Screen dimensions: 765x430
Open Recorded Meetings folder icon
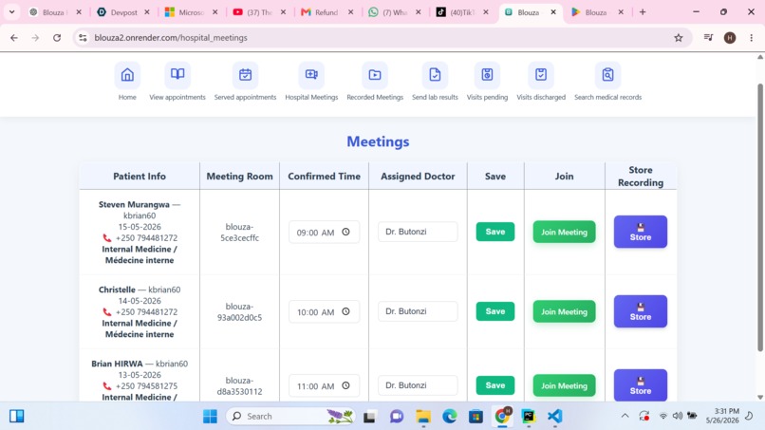pos(375,75)
